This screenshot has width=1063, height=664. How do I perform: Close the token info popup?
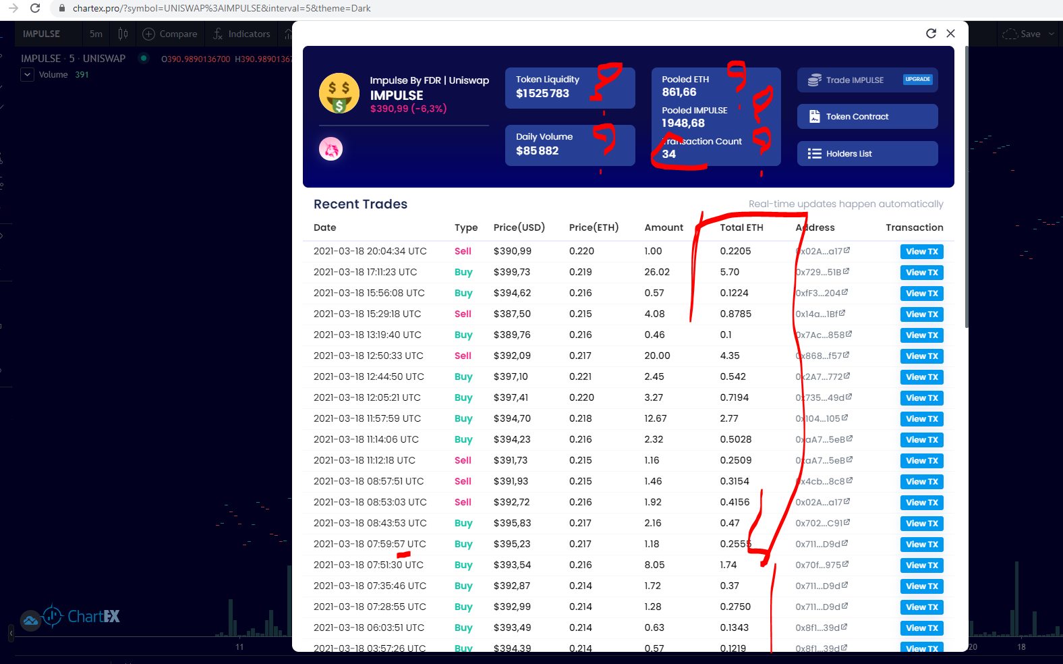(x=950, y=33)
